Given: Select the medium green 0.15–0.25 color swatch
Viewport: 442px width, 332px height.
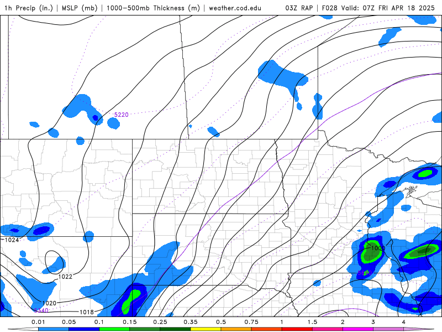Looking at the screenshot, I should 145,329.
